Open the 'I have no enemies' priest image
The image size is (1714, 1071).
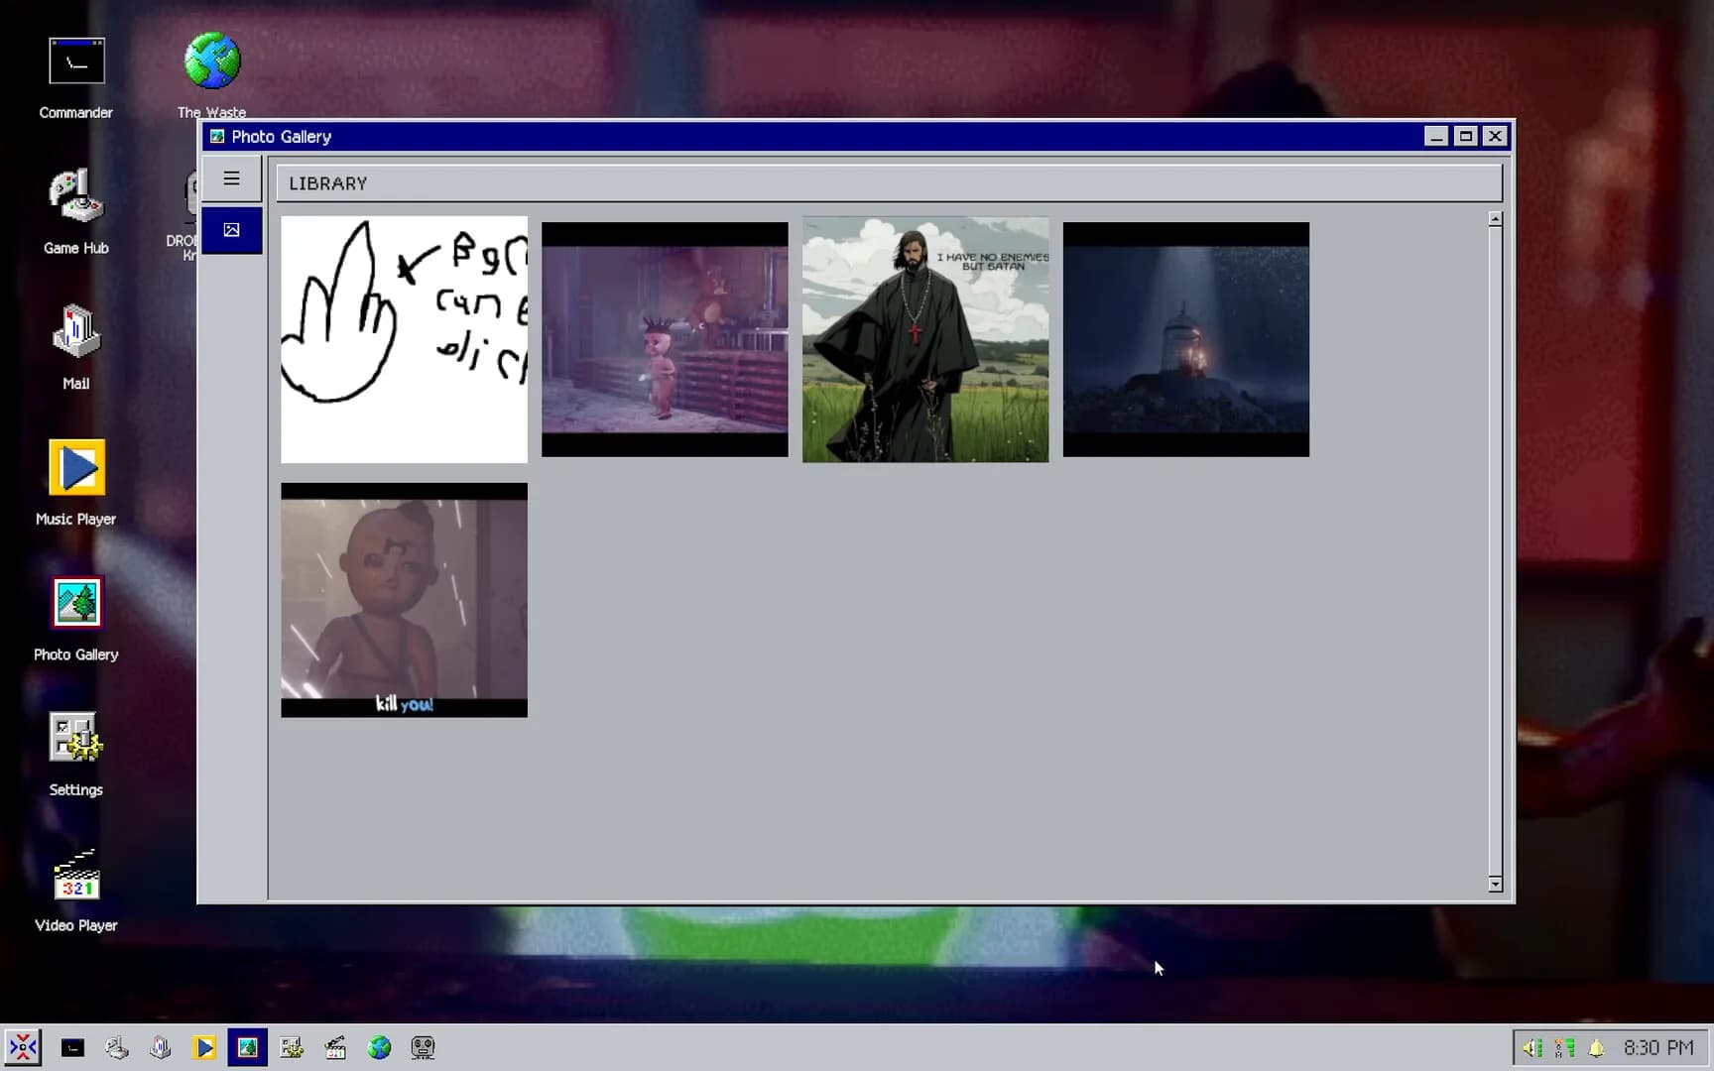point(925,339)
